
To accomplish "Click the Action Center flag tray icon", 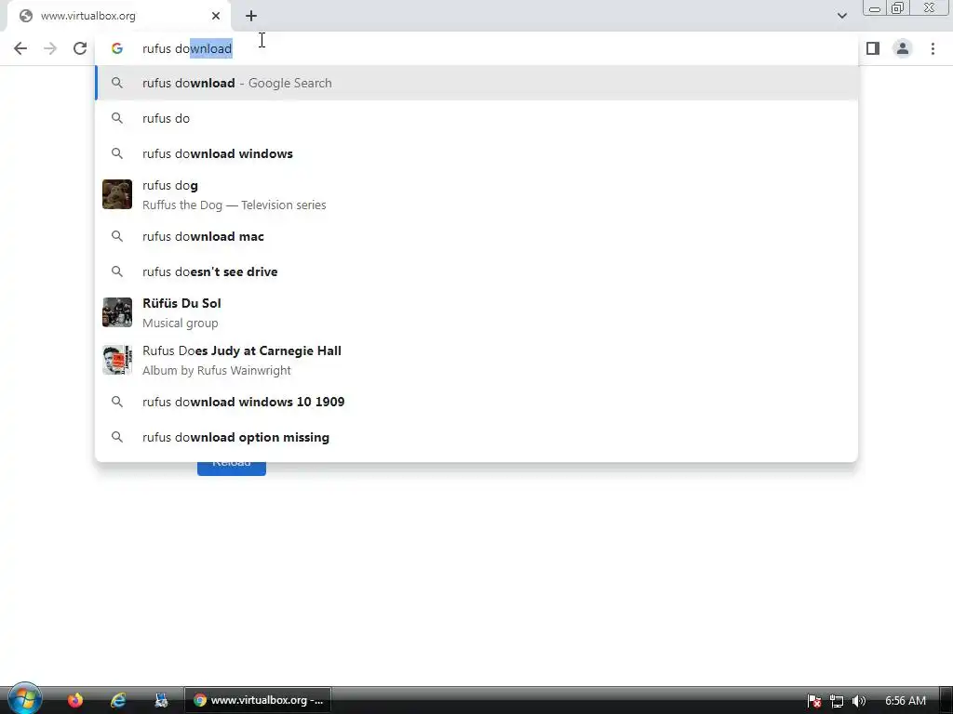I will [814, 701].
